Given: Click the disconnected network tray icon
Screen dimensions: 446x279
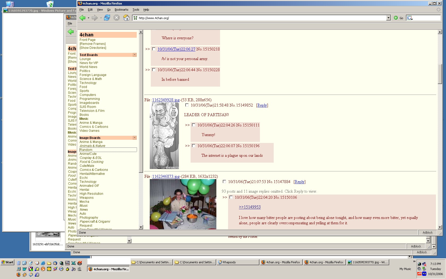Looking at the screenshot, I should coord(424,264).
